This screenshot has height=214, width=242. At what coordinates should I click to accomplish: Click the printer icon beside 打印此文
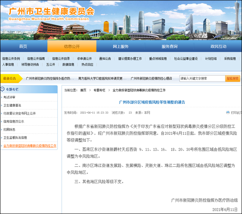pyautogui.click(x=227, y=112)
